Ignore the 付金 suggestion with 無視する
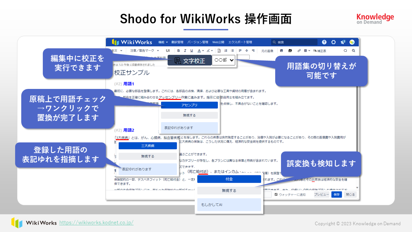Image resolution: width=412 pixels, height=232 pixels. (229, 191)
